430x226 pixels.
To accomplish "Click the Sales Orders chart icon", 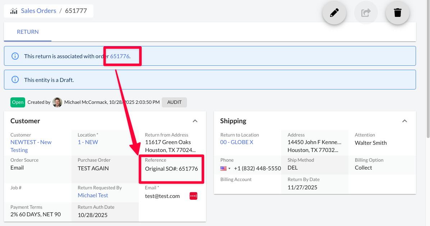I will pyautogui.click(x=14, y=11).
